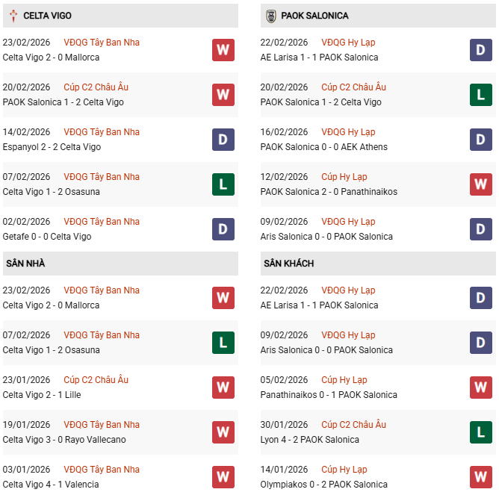This screenshot has width=499, height=501.
Task: Click the Celta Vigo club crest icon
Action: (x=13, y=16)
